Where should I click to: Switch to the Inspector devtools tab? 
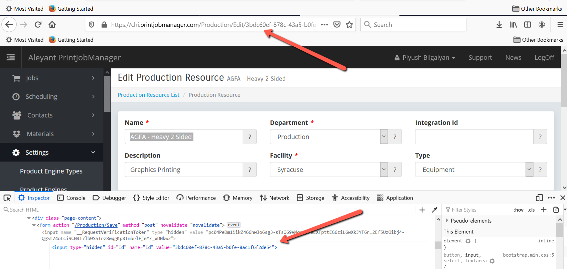[34, 198]
